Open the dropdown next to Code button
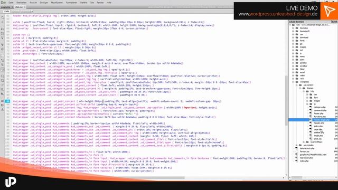 coord(32,11)
